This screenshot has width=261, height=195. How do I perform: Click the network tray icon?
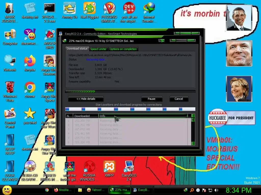point(210,190)
